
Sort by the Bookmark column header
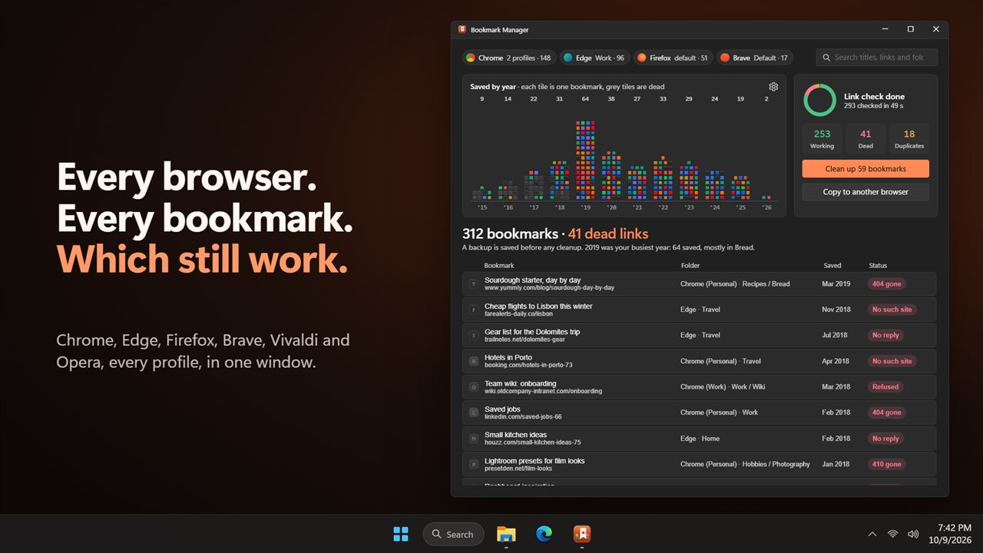coord(499,266)
